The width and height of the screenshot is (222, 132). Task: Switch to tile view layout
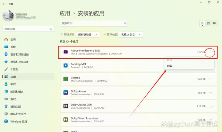tap(214, 23)
